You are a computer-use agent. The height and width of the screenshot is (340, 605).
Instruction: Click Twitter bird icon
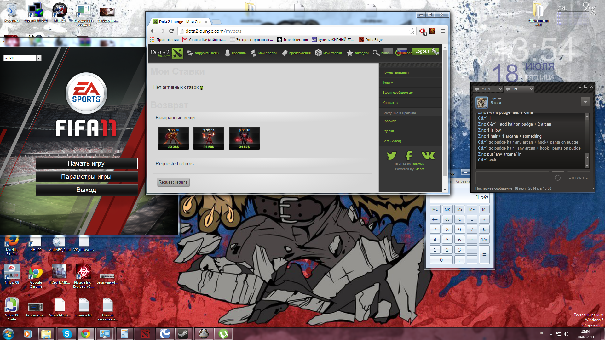(391, 156)
